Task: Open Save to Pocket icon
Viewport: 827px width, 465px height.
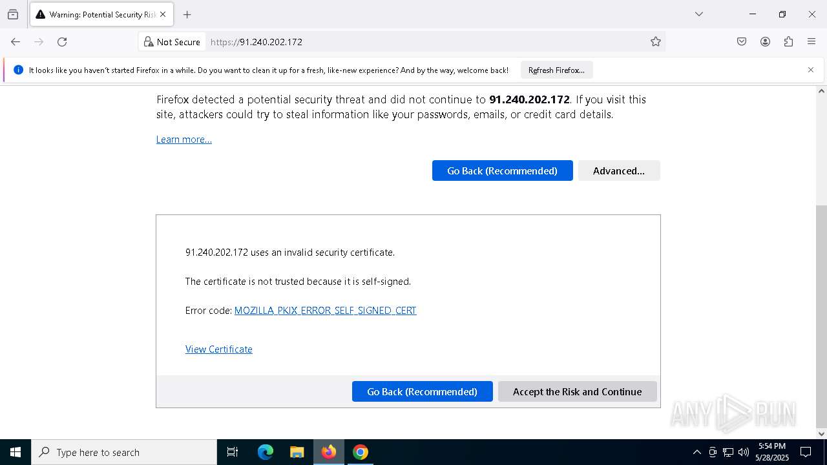Action: [742, 42]
